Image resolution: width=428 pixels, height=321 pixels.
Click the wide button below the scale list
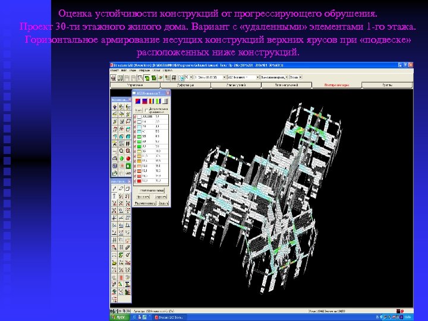pyautogui.click(x=152, y=191)
